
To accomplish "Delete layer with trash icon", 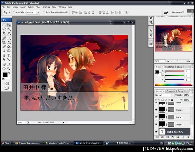I will tap(188, 137).
